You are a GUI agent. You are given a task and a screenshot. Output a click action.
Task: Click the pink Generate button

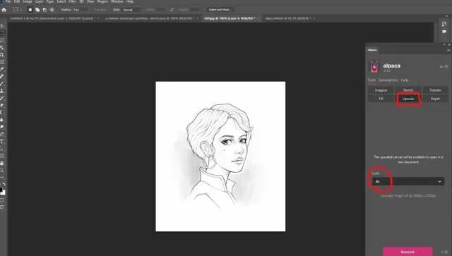tap(408, 252)
